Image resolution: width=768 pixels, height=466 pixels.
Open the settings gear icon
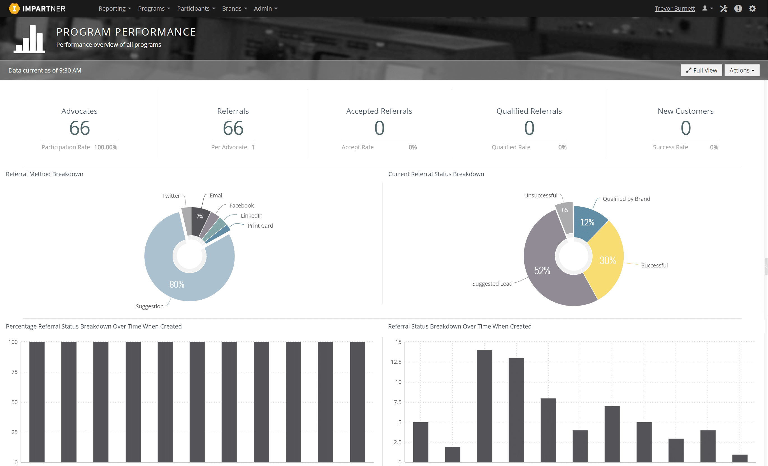[x=752, y=8]
